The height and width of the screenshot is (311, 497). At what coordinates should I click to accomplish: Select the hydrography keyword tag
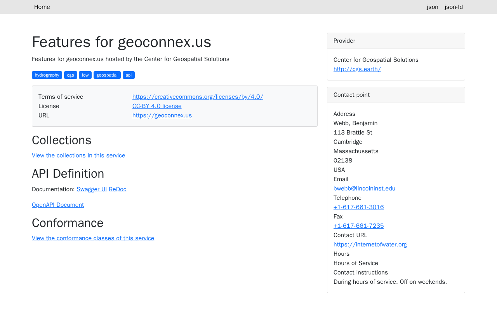[47, 75]
